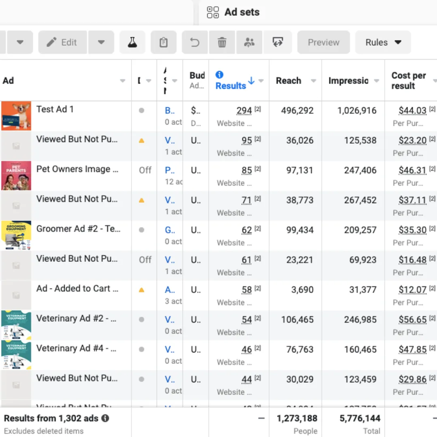Click the Duplicate clipboard icon

[163, 42]
